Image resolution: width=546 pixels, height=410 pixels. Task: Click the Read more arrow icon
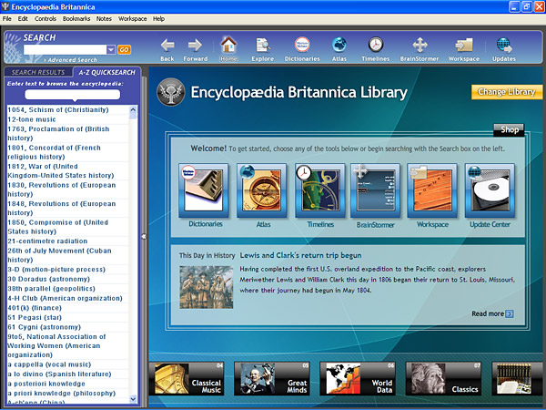tap(510, 313)
